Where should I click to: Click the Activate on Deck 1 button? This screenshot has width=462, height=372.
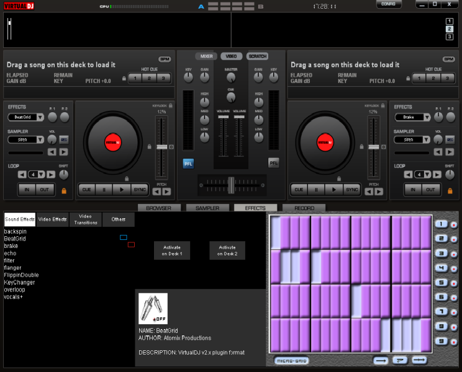pyautogui.click(x=172, y=250)
